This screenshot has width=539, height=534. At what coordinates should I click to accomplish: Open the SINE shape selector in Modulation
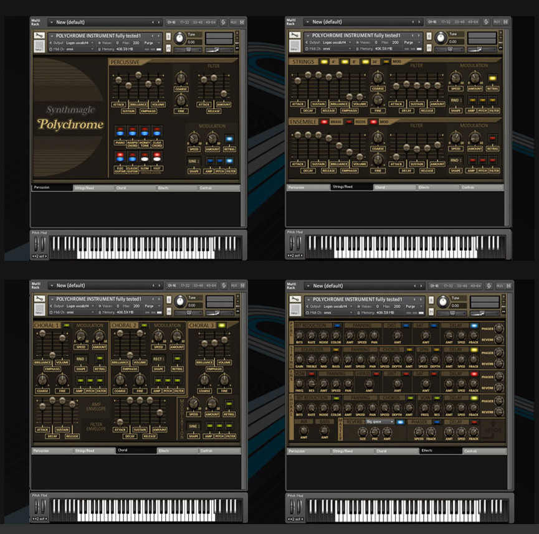coord(194,161)
